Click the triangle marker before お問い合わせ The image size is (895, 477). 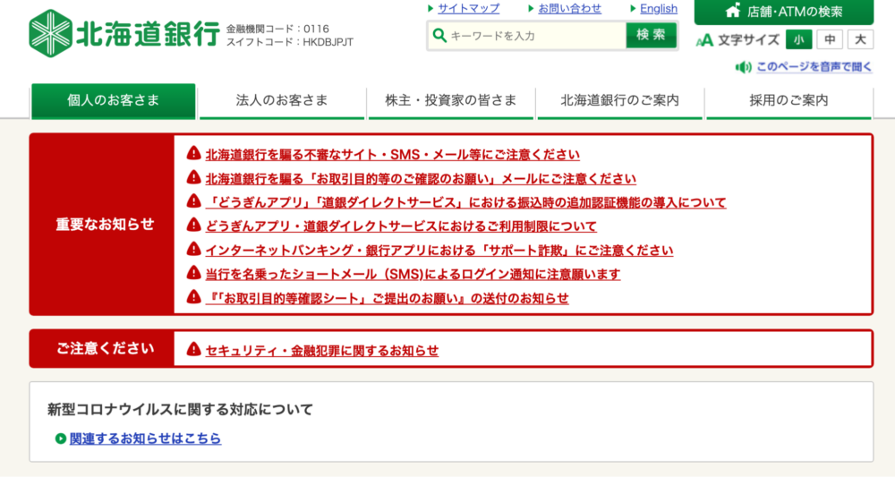[532, 9]
